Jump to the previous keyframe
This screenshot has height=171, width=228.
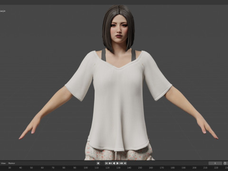click(110, 163)
